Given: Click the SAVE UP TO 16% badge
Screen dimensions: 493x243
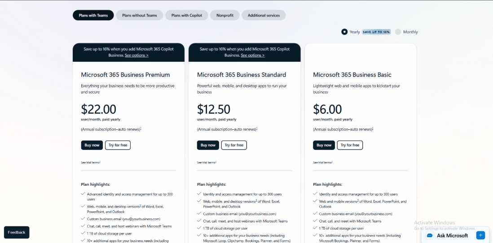Looking at the screenshot, I should tap(376, 32).
